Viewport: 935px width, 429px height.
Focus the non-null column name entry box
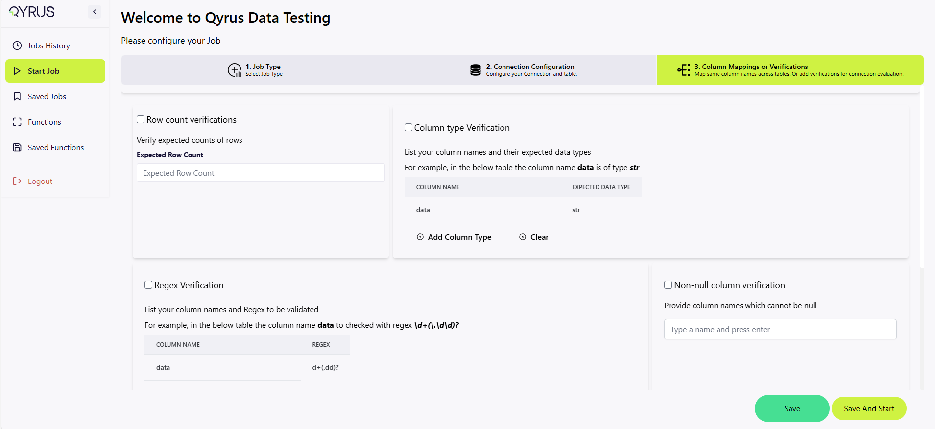(x=779, y=329)
